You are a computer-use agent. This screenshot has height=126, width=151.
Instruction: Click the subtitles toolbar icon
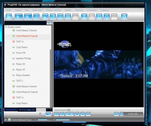[92, 17]
